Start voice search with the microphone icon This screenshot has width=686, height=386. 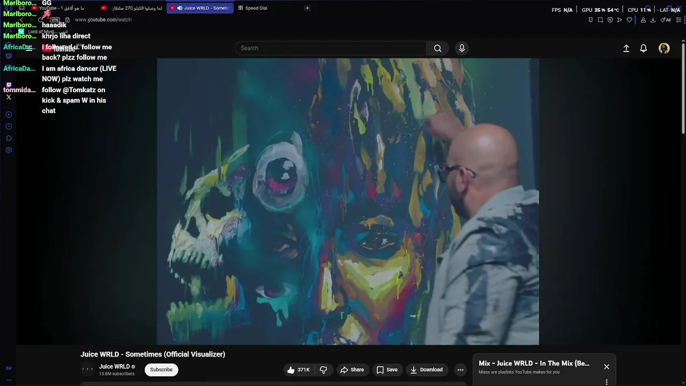pyautogui.click(x=462, y=48)
